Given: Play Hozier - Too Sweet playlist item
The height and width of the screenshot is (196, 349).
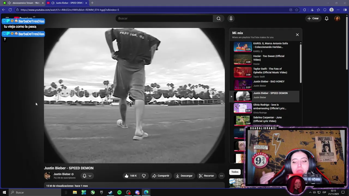Looking at the screenshot, I should (x=264, y=60).
